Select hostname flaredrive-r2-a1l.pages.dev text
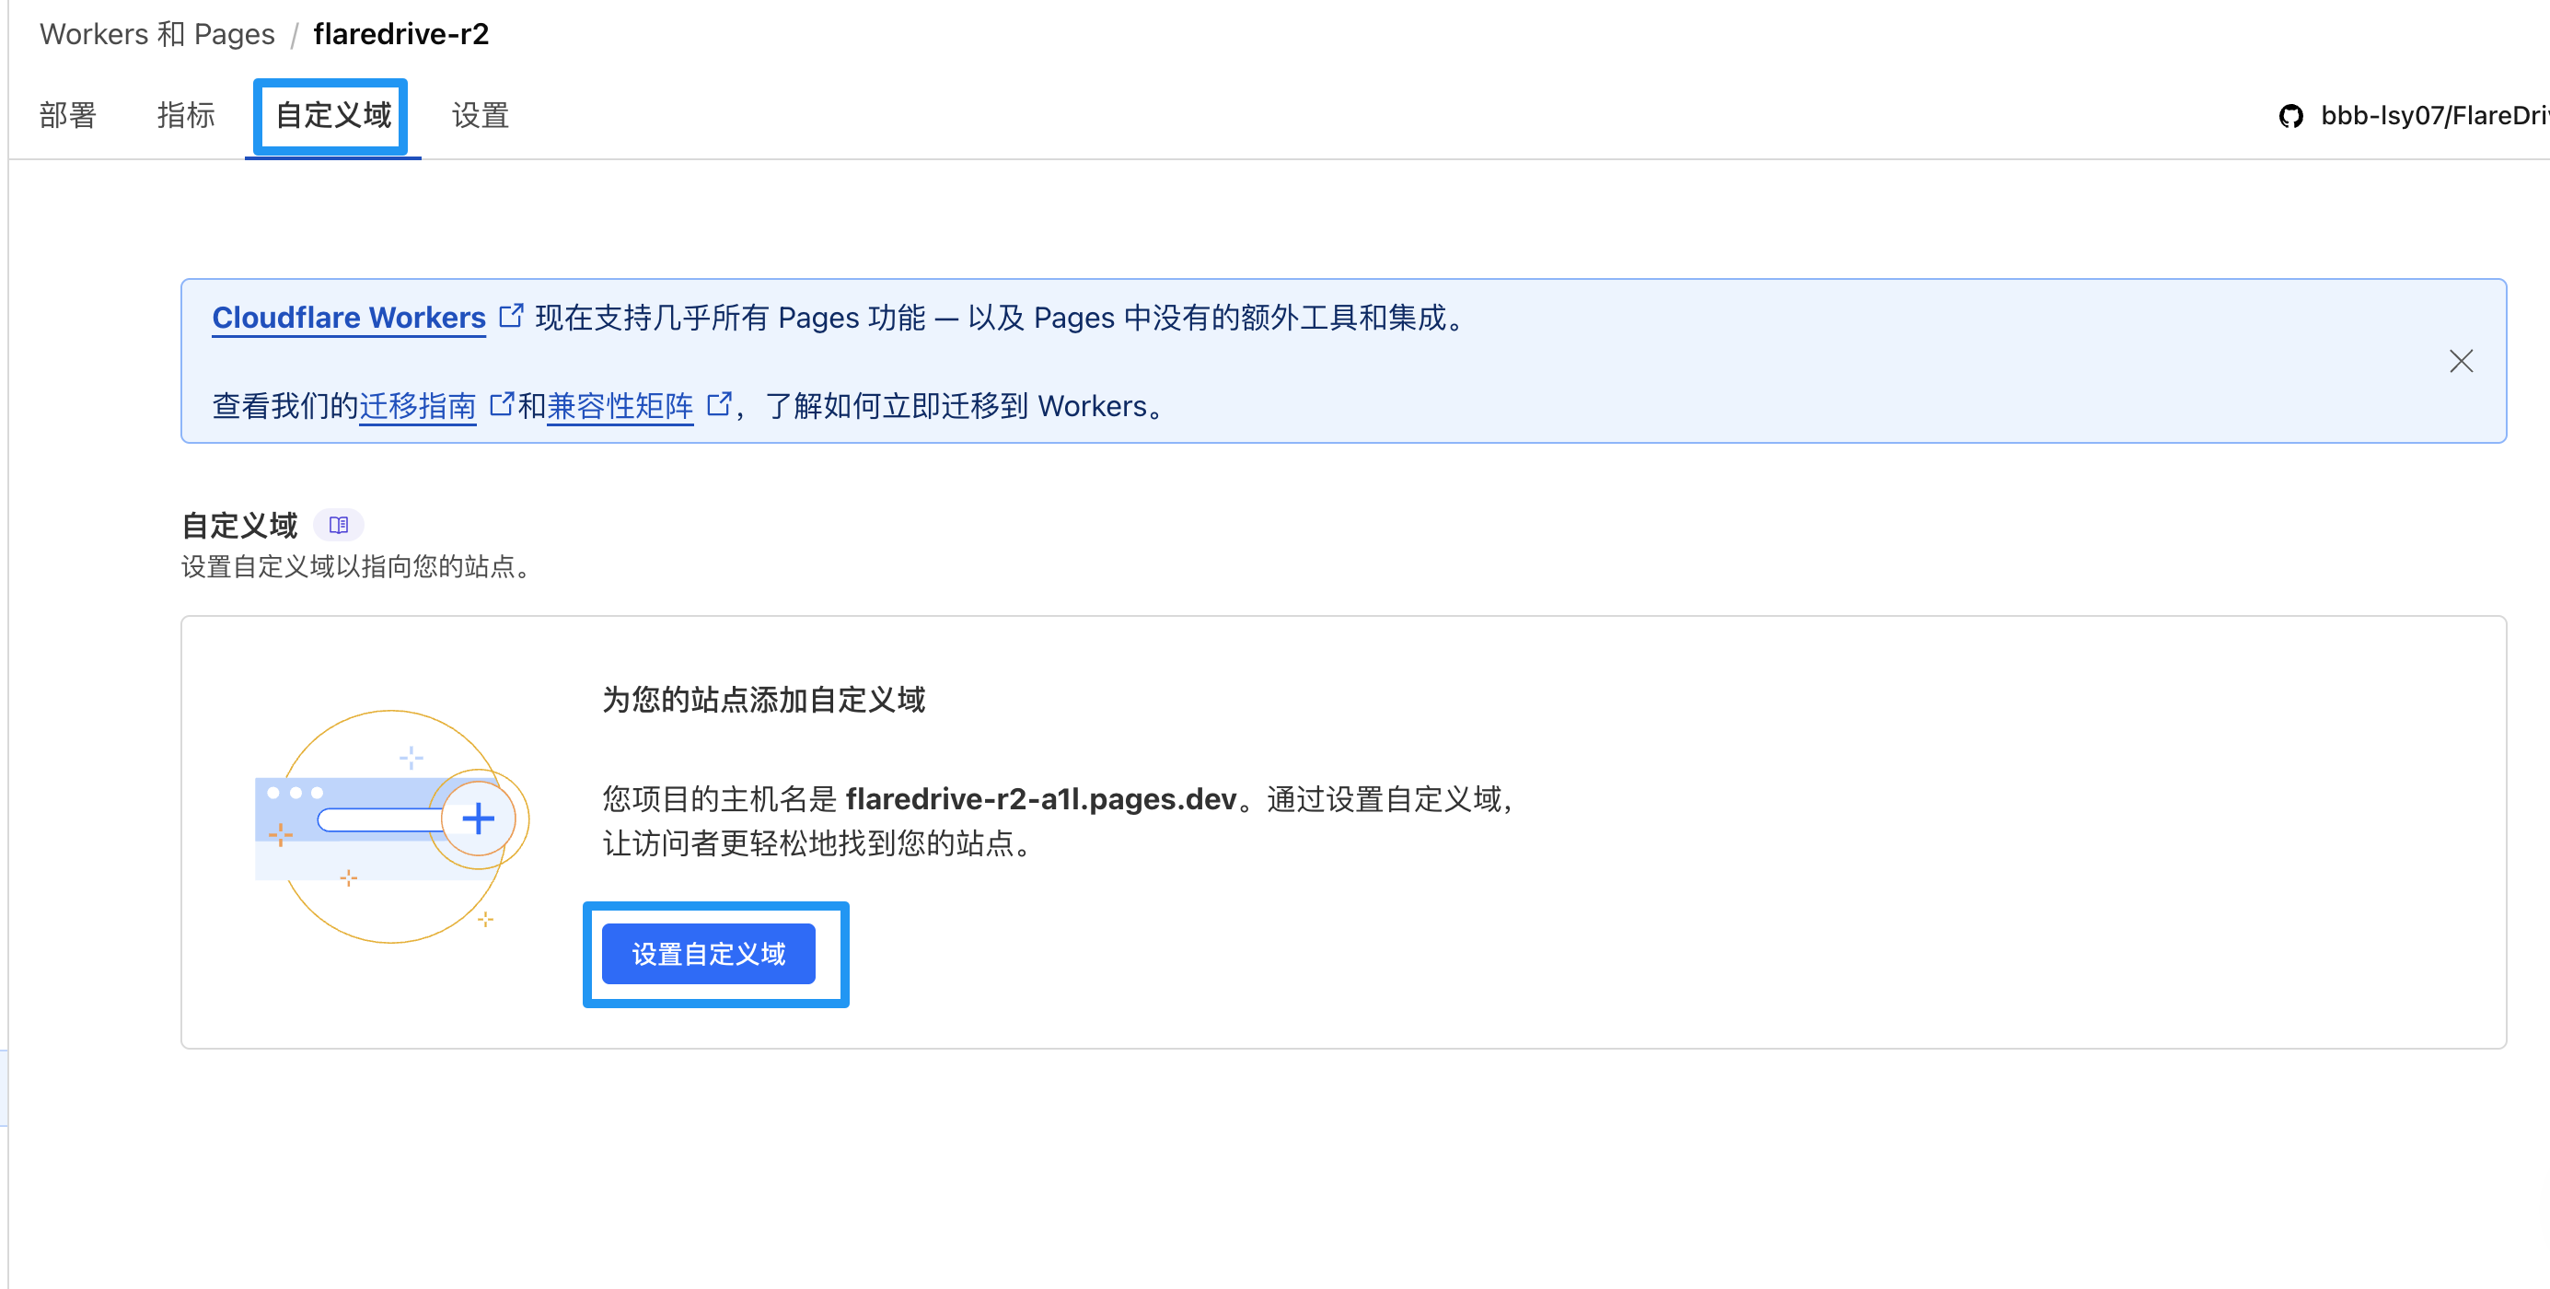This screenshot has width=2550, height=1289. click(x=1041, y=799)
